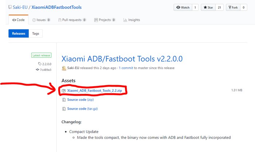This screenshot has width=255, height=152.
Task: Click the Saki-EU author avatar
Action: 64,68
